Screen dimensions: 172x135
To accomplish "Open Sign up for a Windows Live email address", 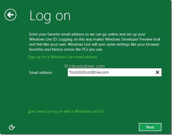I will pos(62,57).
